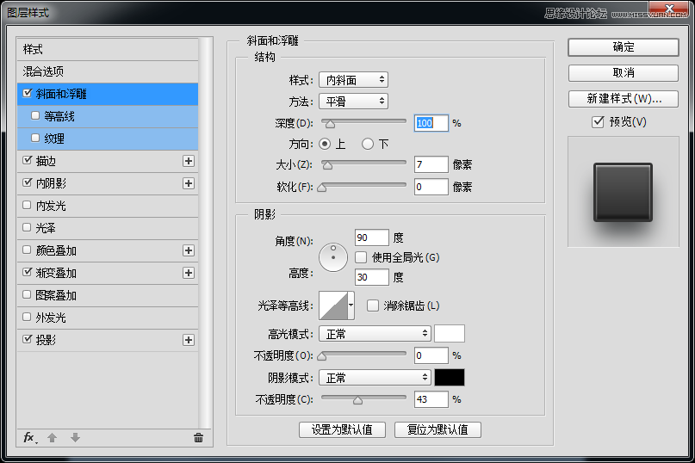The image size is (695, 463).
Task: Open 外发光 settings from the list
Action: (x=108, y=318)
